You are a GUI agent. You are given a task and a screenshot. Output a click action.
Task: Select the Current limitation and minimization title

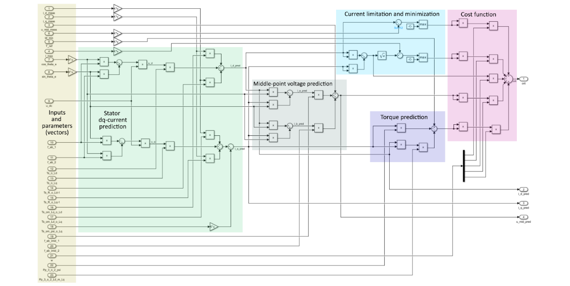(390, 14)
